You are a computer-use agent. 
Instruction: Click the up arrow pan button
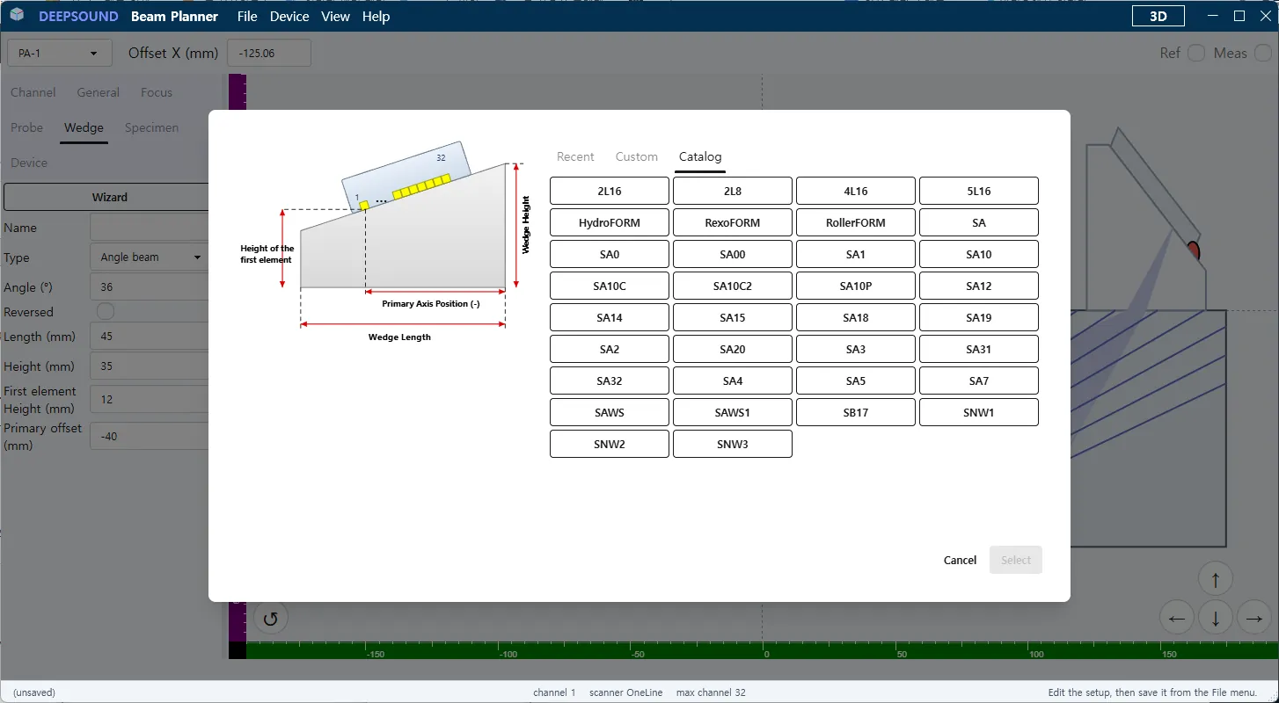1216,579
